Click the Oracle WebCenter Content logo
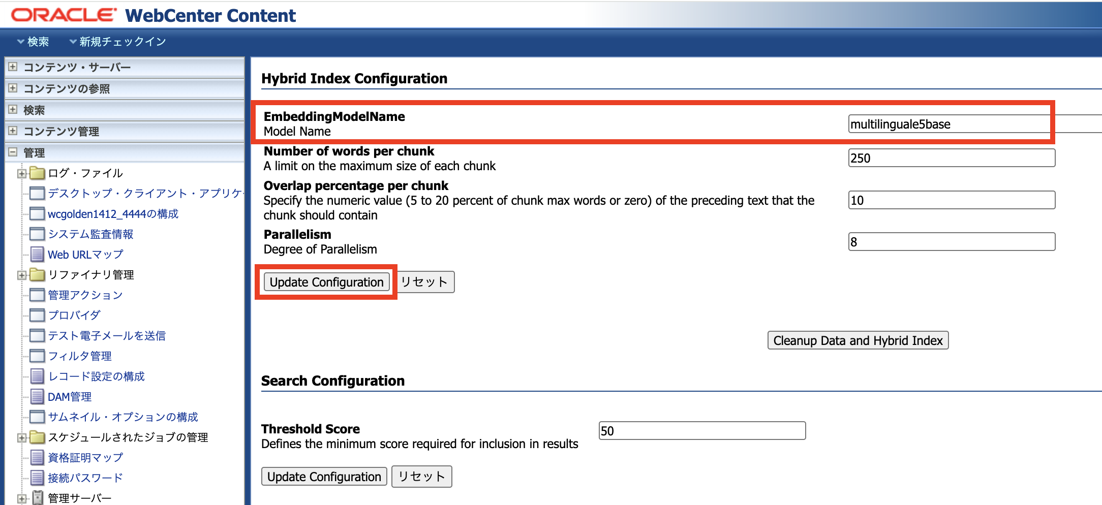1102x505 pixels. point(154,15)
